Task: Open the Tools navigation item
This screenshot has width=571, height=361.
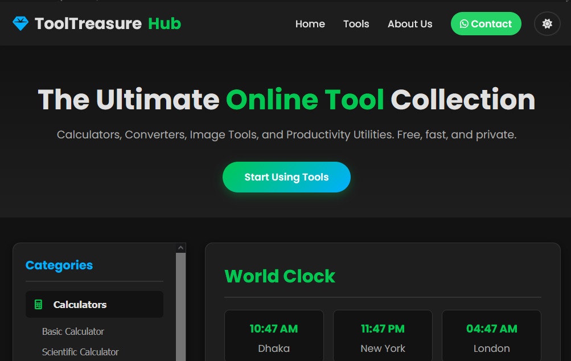Action: [x=356, y=24]
